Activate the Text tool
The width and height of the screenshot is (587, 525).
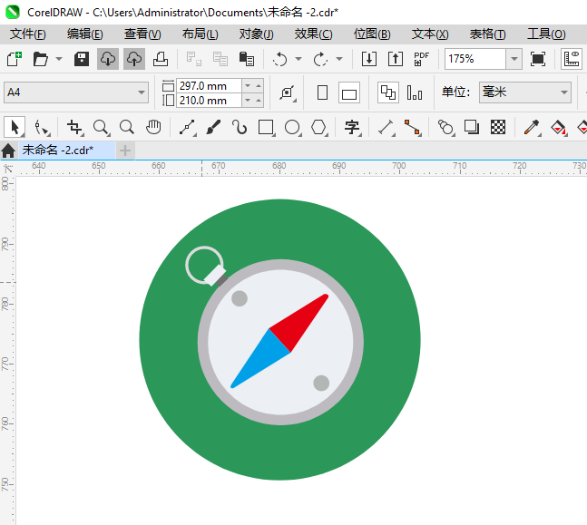click(x=351, y=127)
